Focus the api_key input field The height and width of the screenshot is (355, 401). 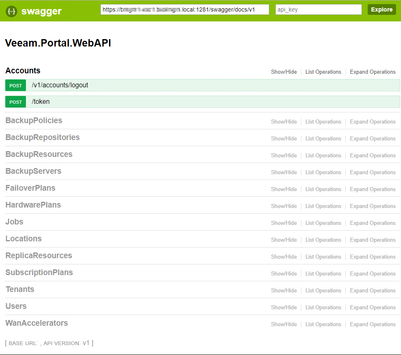tap(318, 9)
